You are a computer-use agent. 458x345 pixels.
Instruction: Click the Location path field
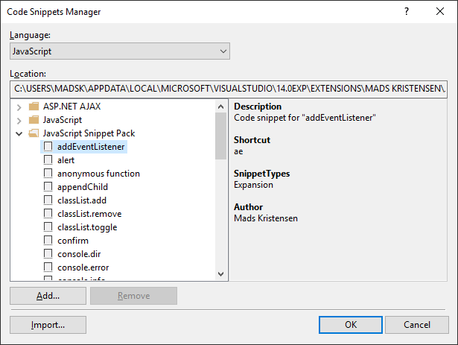[x=228, y=89]
